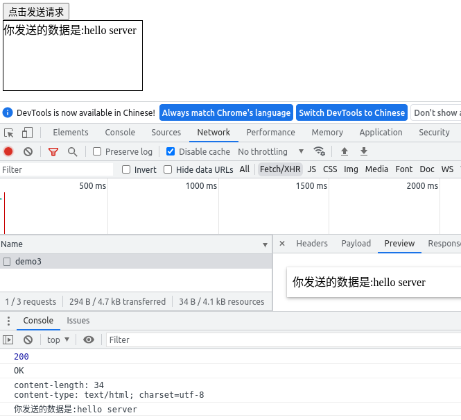461x420 pixels.
Task: Filter requests by Img type
Action: (351, 169)
